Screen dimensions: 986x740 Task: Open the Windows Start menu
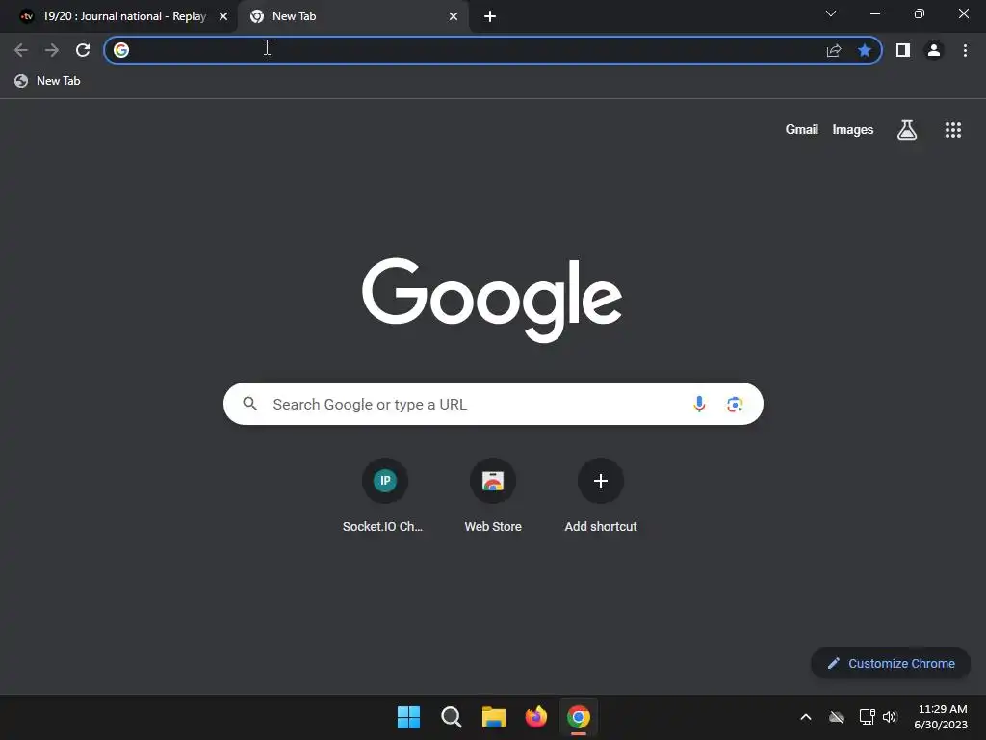tap(408, 717)
